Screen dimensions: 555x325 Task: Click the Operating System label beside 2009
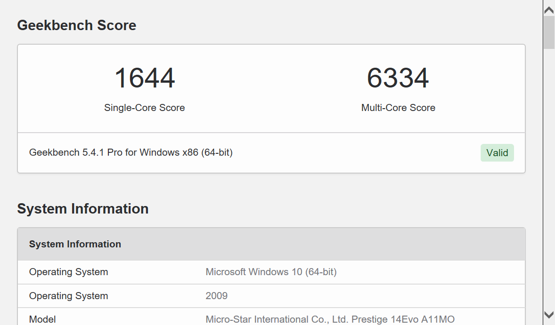[x=69, y=296]
